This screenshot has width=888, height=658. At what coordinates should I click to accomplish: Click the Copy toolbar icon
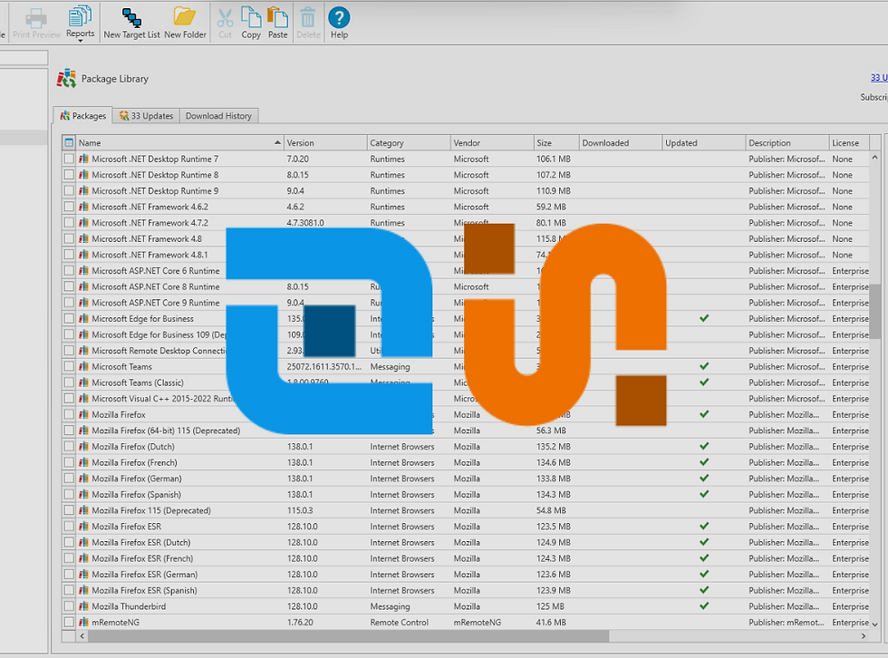pyautogui.click(x=251, y=24)
